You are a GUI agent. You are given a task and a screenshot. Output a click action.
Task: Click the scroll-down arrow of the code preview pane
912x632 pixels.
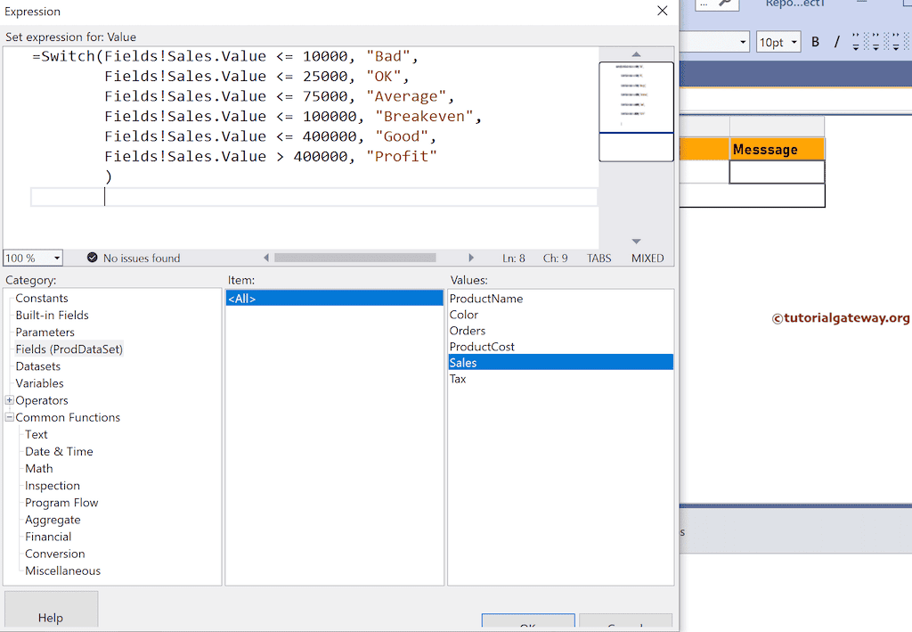pyautogui.click(x=636, y=239)
